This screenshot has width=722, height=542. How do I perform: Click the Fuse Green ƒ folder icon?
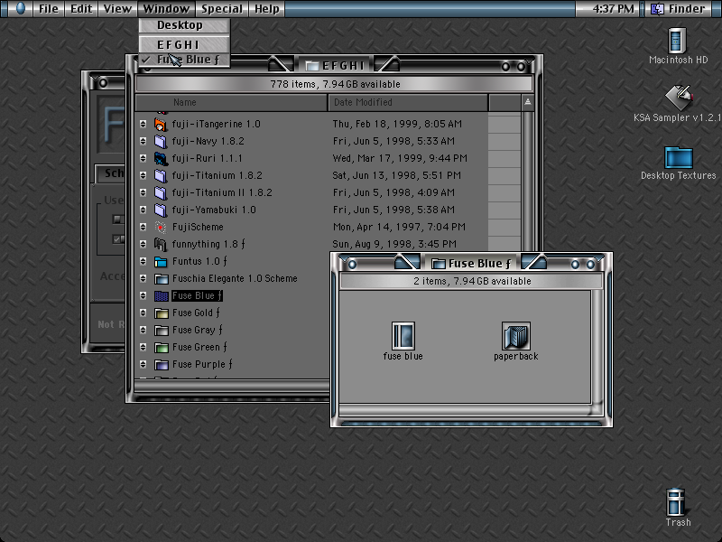161,347
